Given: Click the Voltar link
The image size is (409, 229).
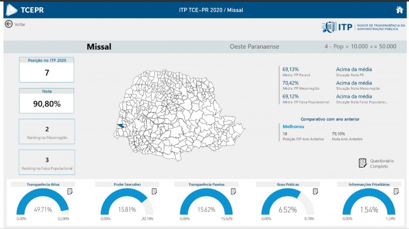Looking at the screenshot, I should click(20, 24).
